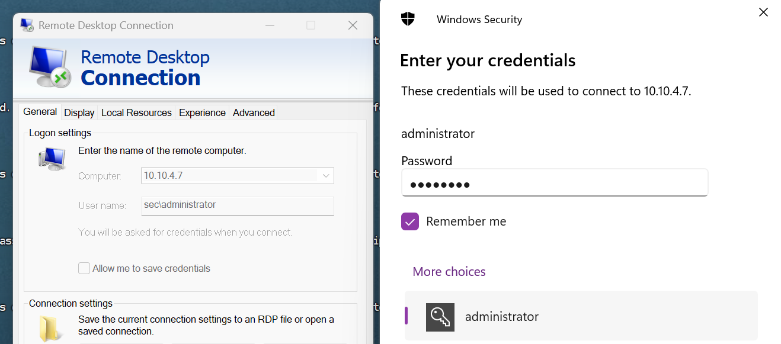The image size is (781, 344).
Task: Click into the Password field
Action: pos(554,183)
